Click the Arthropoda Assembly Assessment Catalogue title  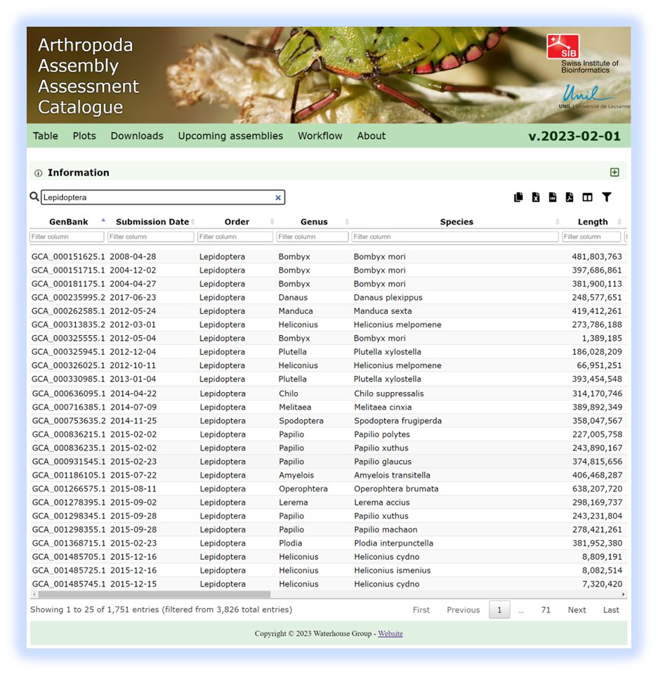(88, 76)
